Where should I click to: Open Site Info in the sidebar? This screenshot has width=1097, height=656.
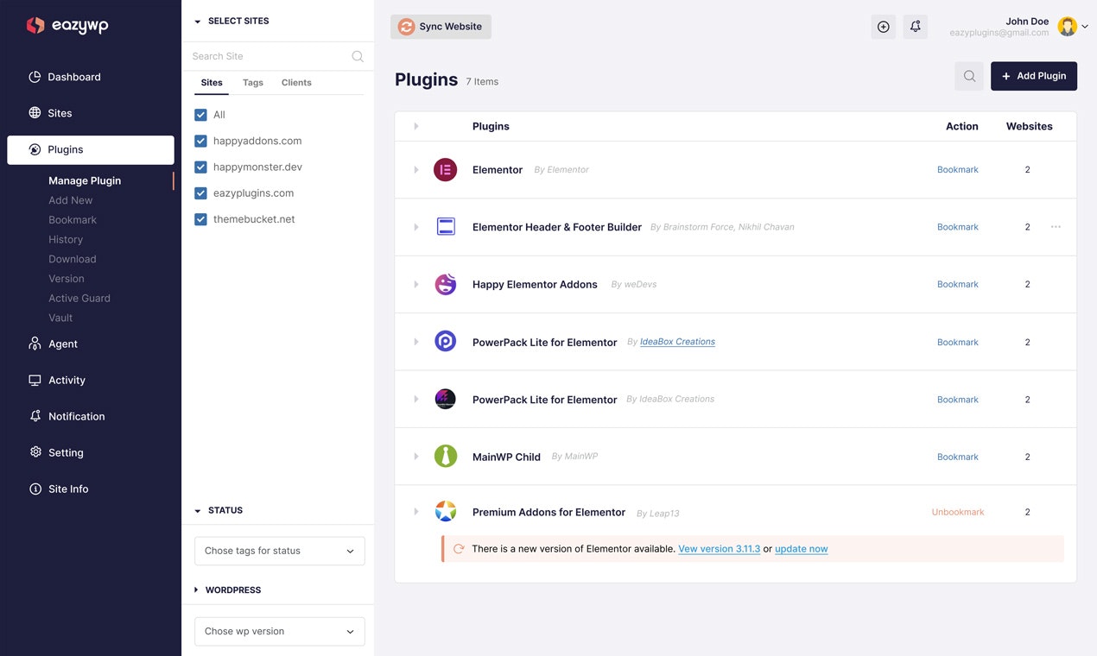pyautogui.click(x=59, y=489)
